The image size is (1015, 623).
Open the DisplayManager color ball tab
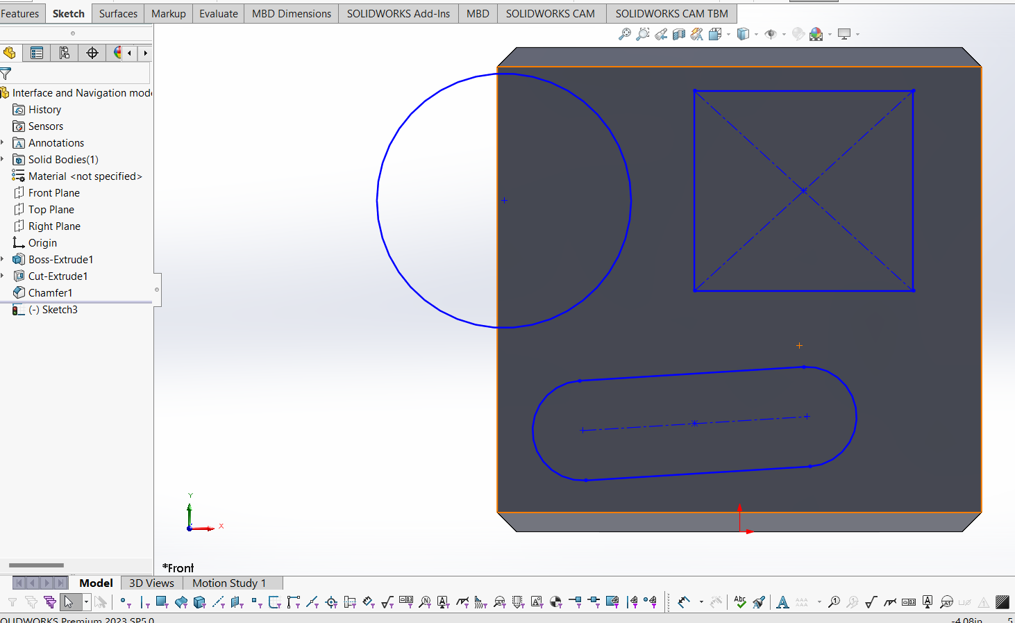tap(116, 53)
